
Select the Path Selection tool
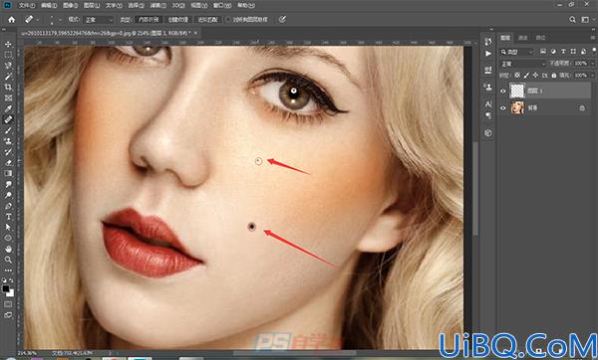[x=8, y=227]
